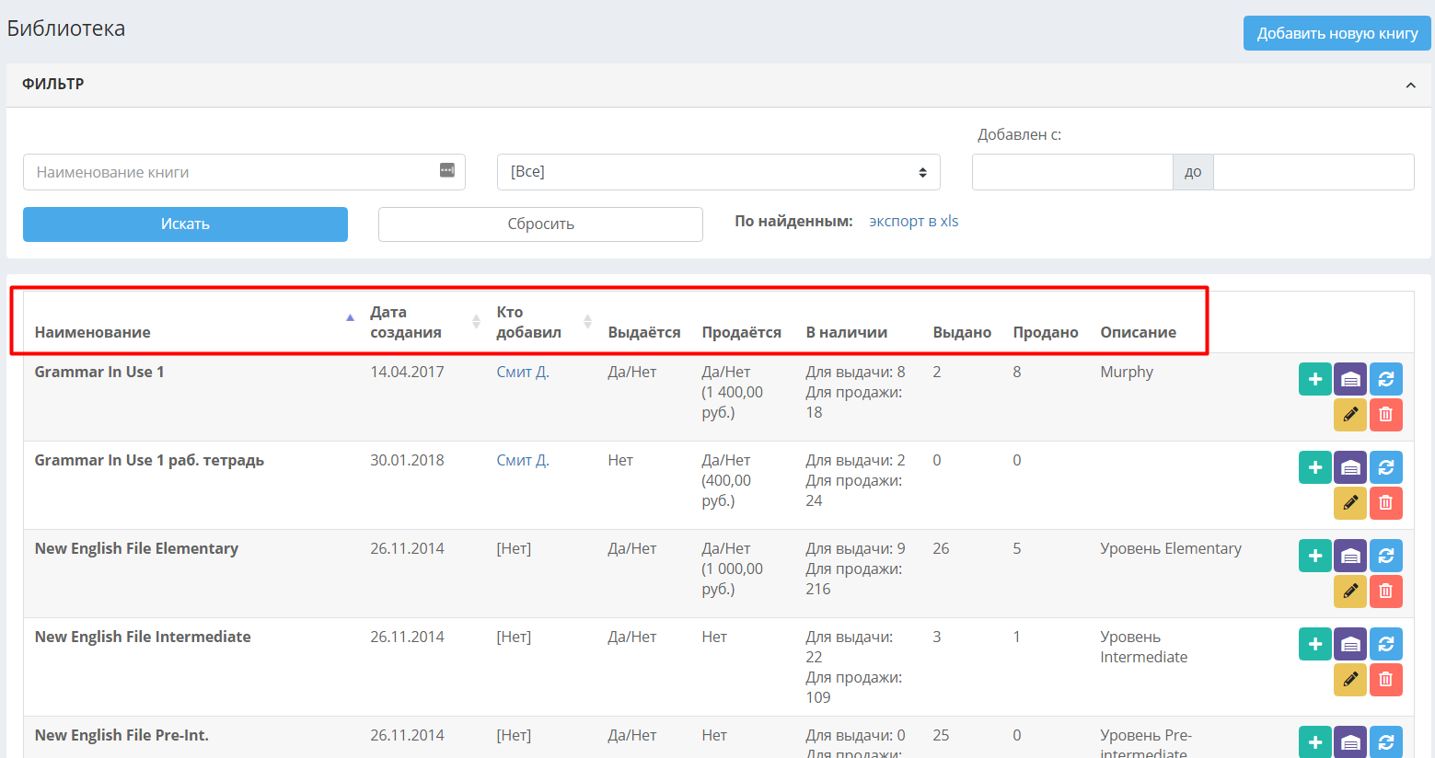Click green plus for New English File Elementary
Image resolution: width=1435 pixels, height=758 pixels.
1314,556
